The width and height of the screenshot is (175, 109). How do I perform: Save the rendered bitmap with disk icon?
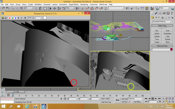click(x=3, y=18)
